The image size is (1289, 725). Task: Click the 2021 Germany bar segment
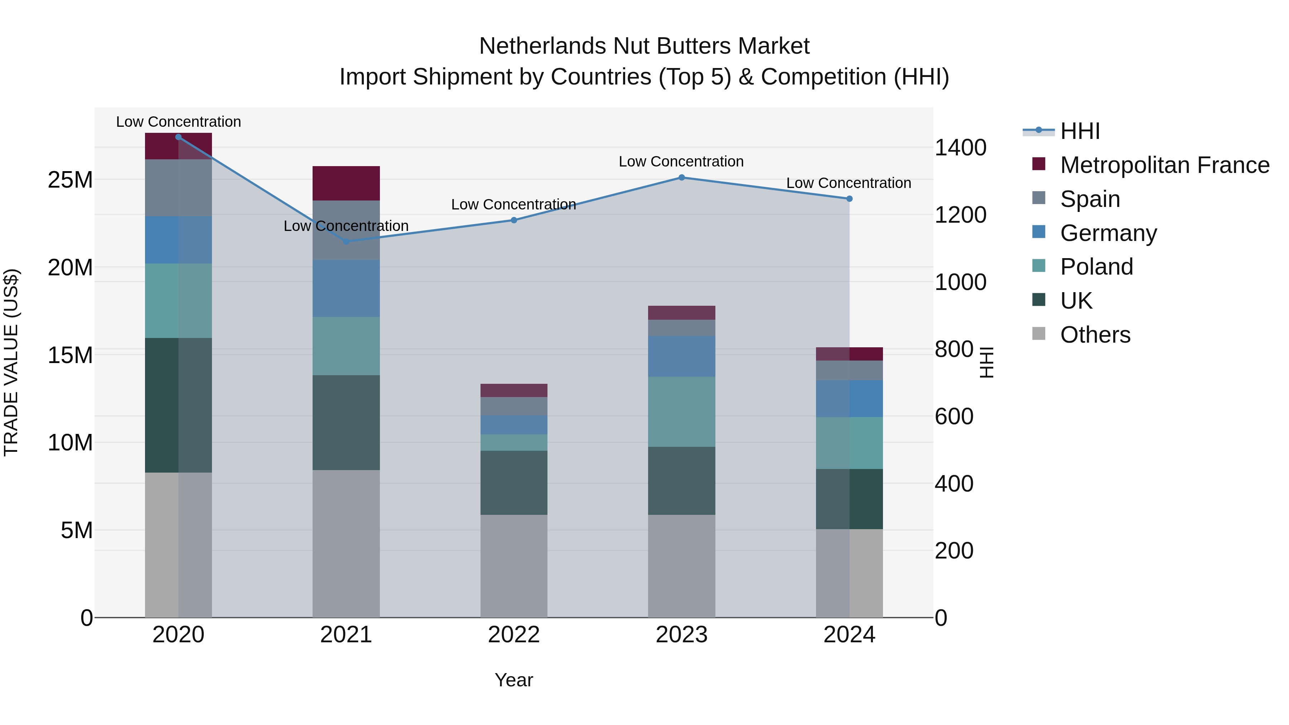pos(346,289)
